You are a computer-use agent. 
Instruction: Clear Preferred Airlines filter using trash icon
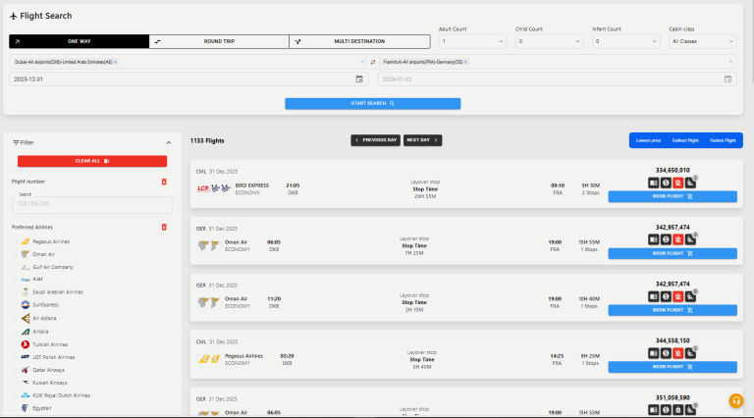tap(164, 227)
